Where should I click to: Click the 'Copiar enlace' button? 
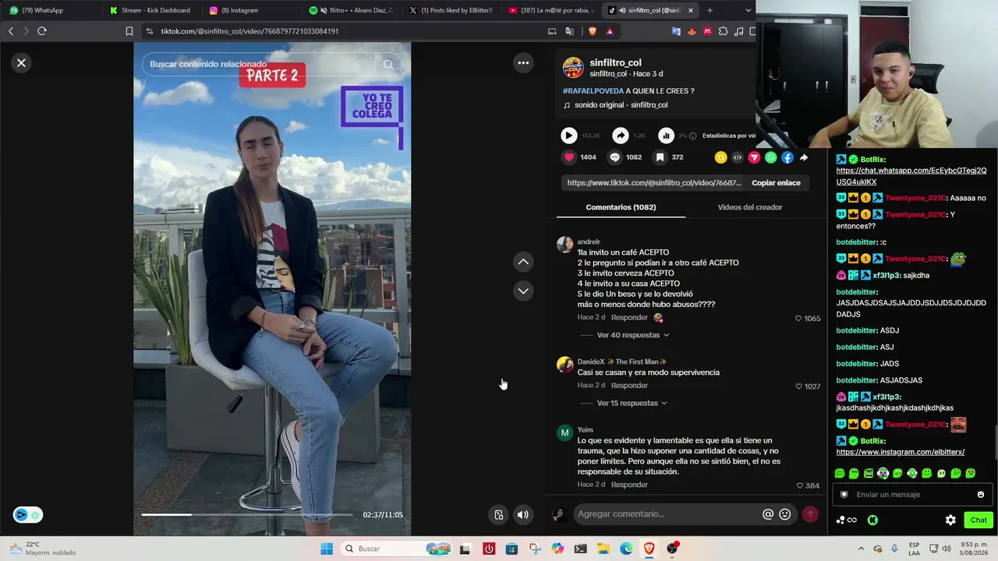(x=776, y=183)
